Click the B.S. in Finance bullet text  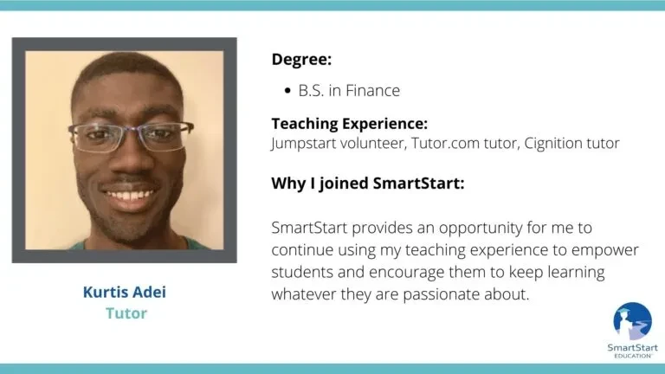[349, 90]
